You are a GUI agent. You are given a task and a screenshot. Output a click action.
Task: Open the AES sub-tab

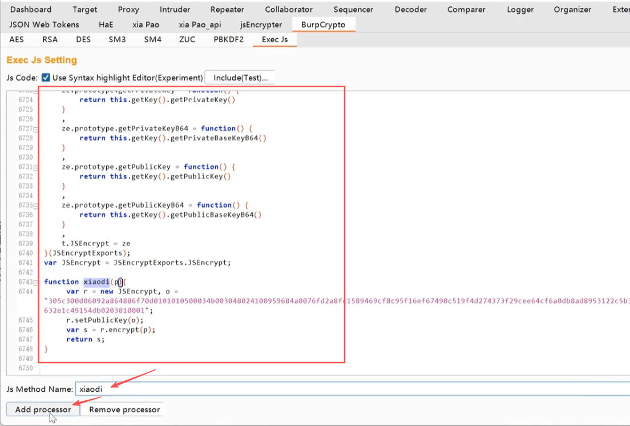pos(17,39)
